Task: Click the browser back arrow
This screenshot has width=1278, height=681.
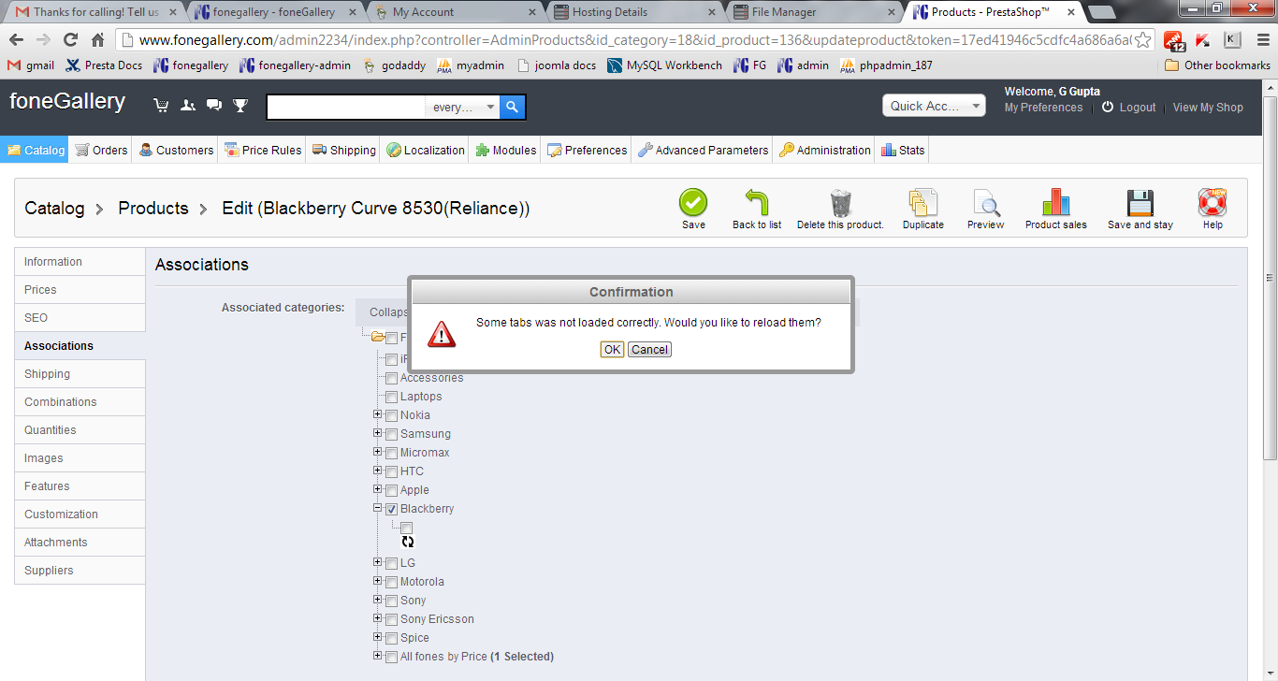Action: click(17, 40)
